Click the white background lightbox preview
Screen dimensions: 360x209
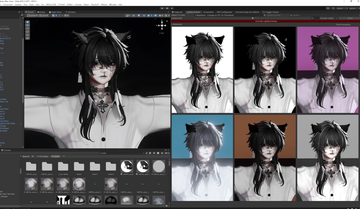[202, 70]
